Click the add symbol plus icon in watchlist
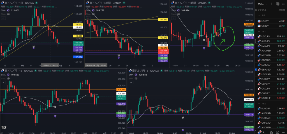 271,4
